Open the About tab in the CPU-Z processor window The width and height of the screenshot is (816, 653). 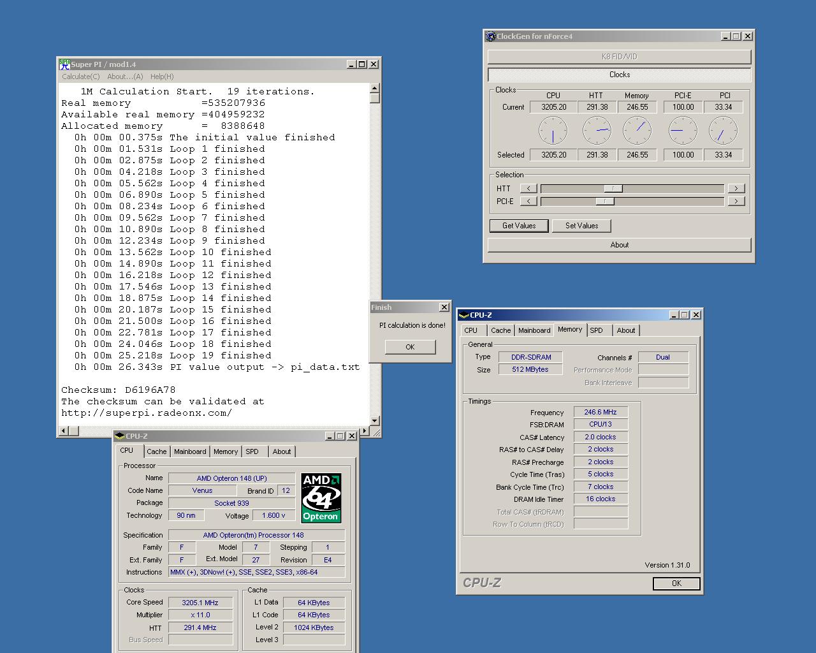(282, 451)
